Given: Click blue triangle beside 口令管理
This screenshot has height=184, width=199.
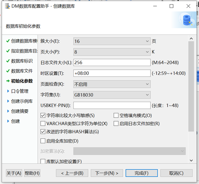Looking at the screenshot, I should pyautogui.click(x=8, y=91).
